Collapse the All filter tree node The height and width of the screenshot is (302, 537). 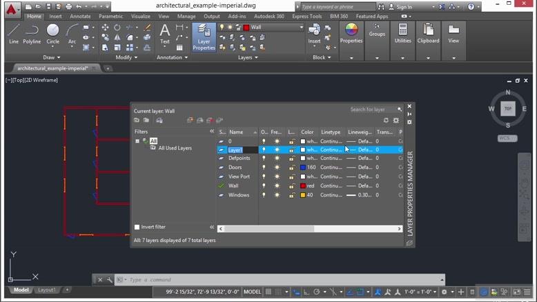tap(137, 141)
